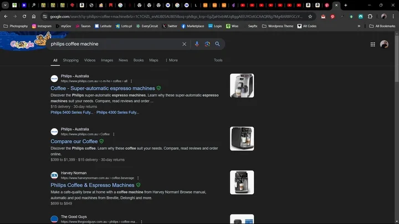Open Chrome three-dot menu

[393, 17]
